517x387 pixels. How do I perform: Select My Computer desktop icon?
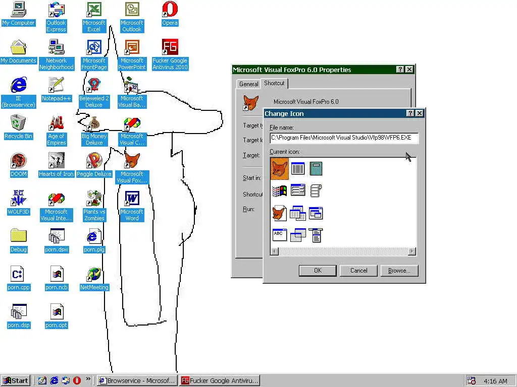tap(18, 14)
